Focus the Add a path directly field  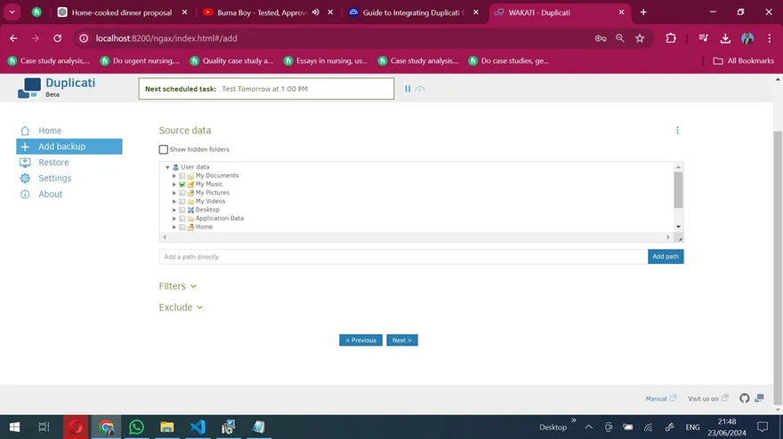[402, 257]
